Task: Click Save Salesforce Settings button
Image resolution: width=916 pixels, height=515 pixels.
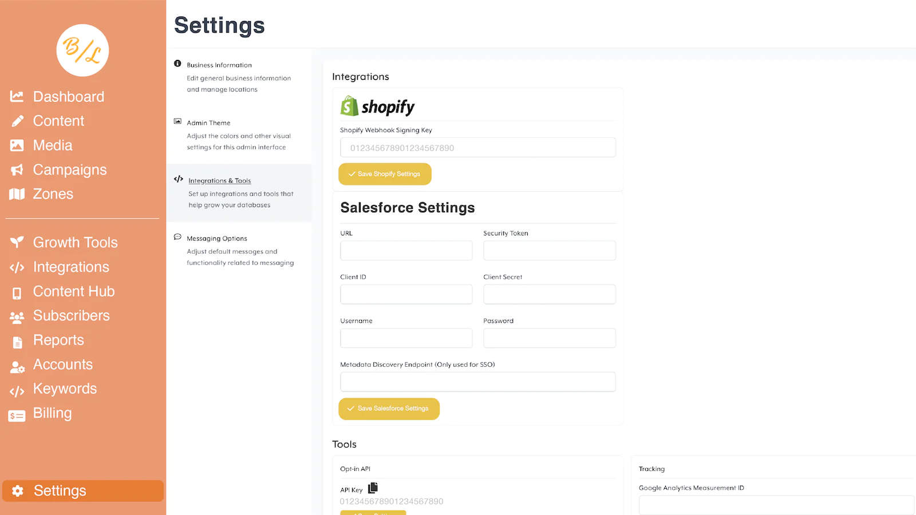Action: point(389,409)
